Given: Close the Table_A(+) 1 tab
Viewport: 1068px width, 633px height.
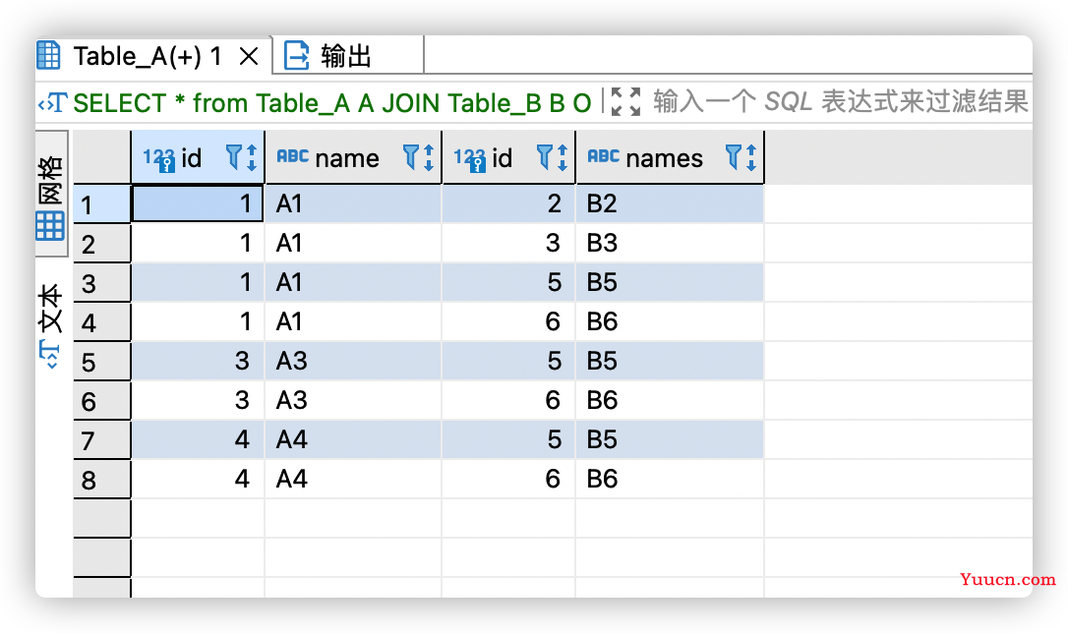Looking at the screenshot, I should [x=249, y=56].
